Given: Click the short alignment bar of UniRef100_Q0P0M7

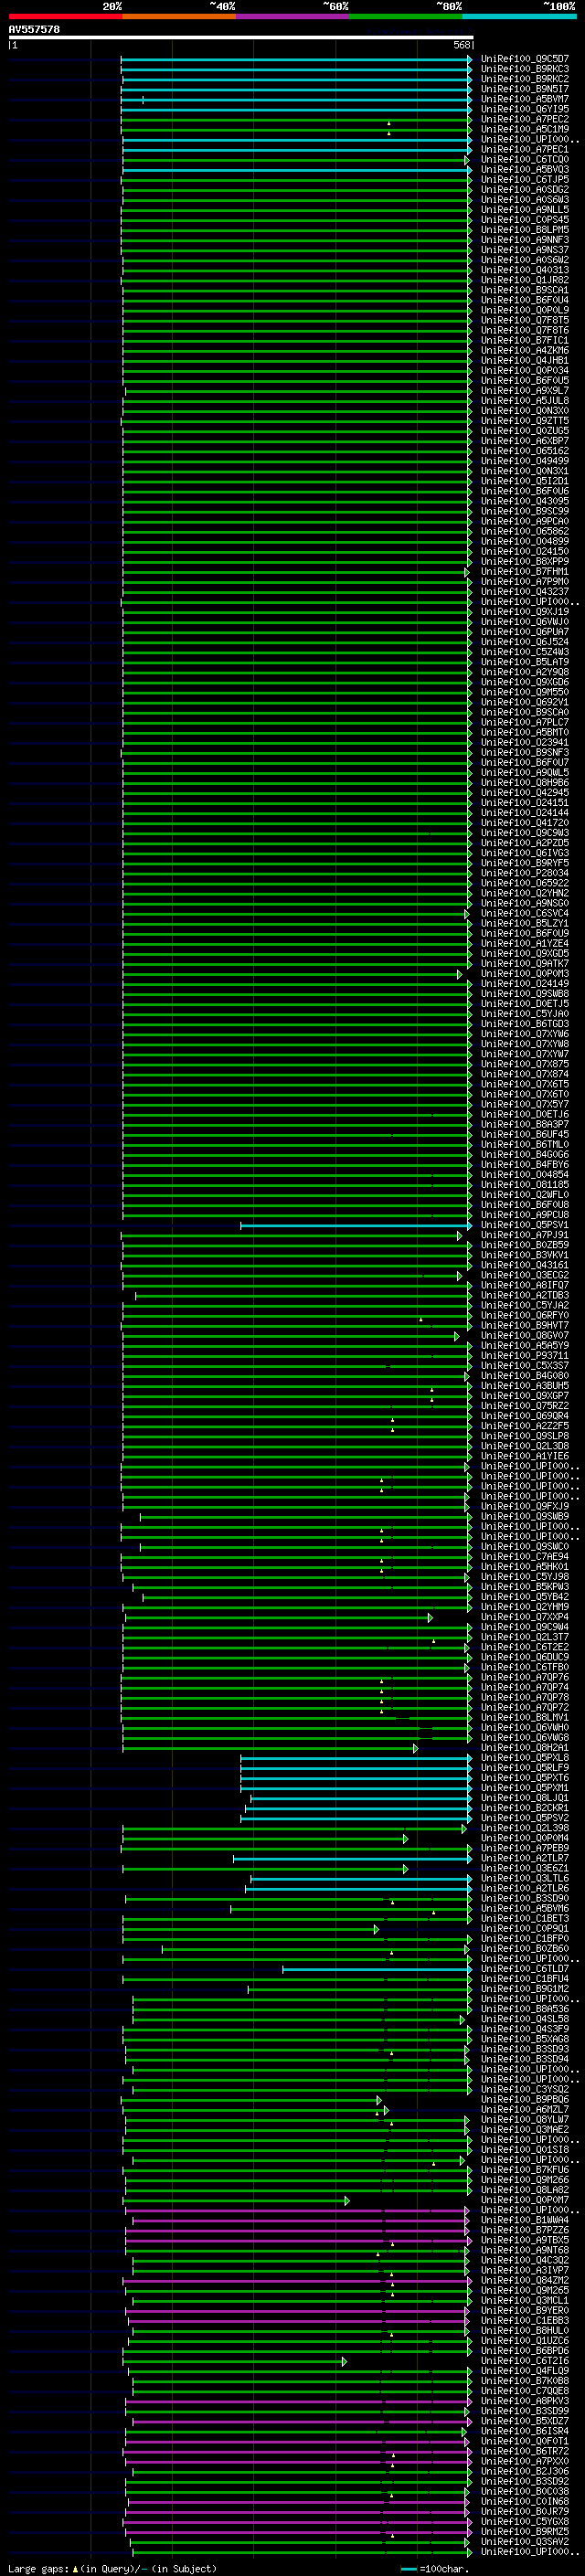Looking at the screenshot, I should (x=236, y=2201).
